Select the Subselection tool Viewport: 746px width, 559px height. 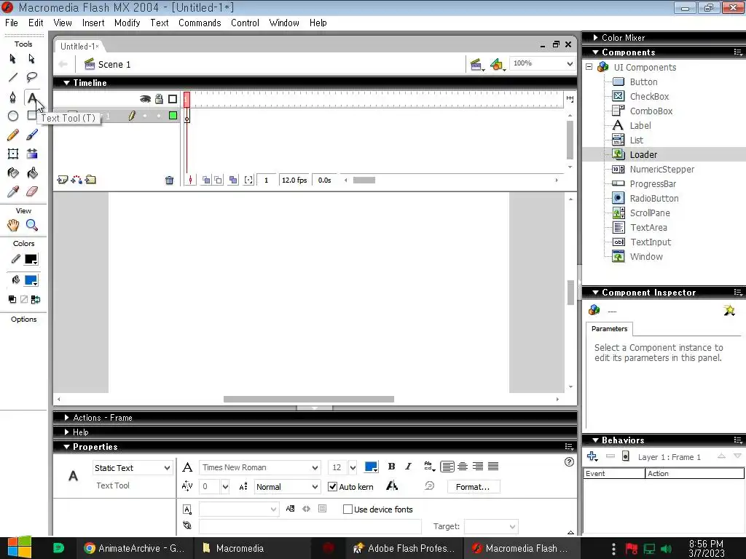[32, 58]
